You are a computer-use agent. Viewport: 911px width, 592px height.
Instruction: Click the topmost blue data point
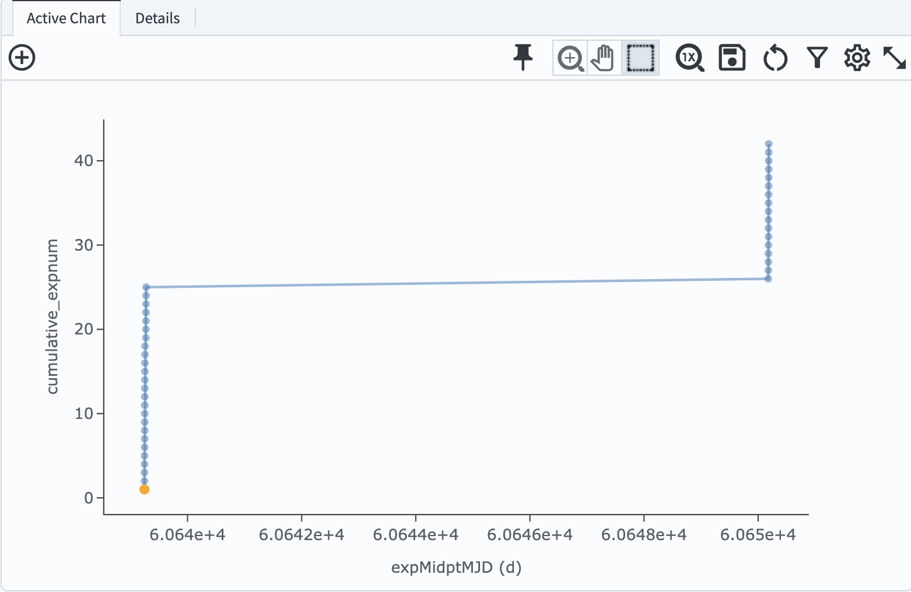[769, 143]
